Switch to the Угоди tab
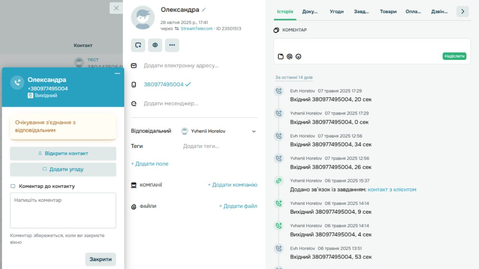 tap(336, 12)
